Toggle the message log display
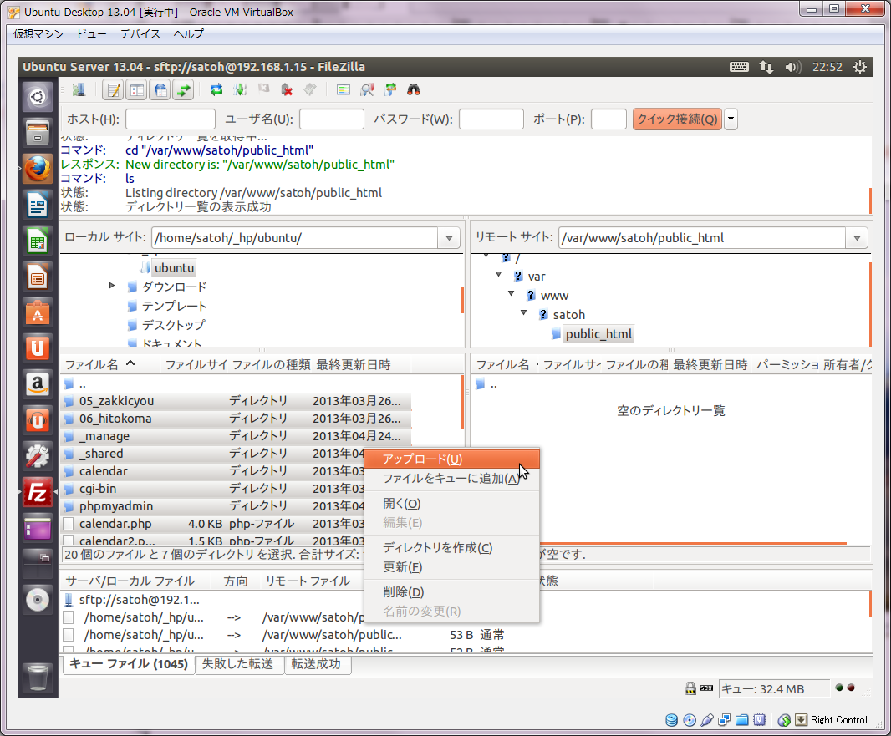The height and width of the screenshot is (736, 891). 114,89
